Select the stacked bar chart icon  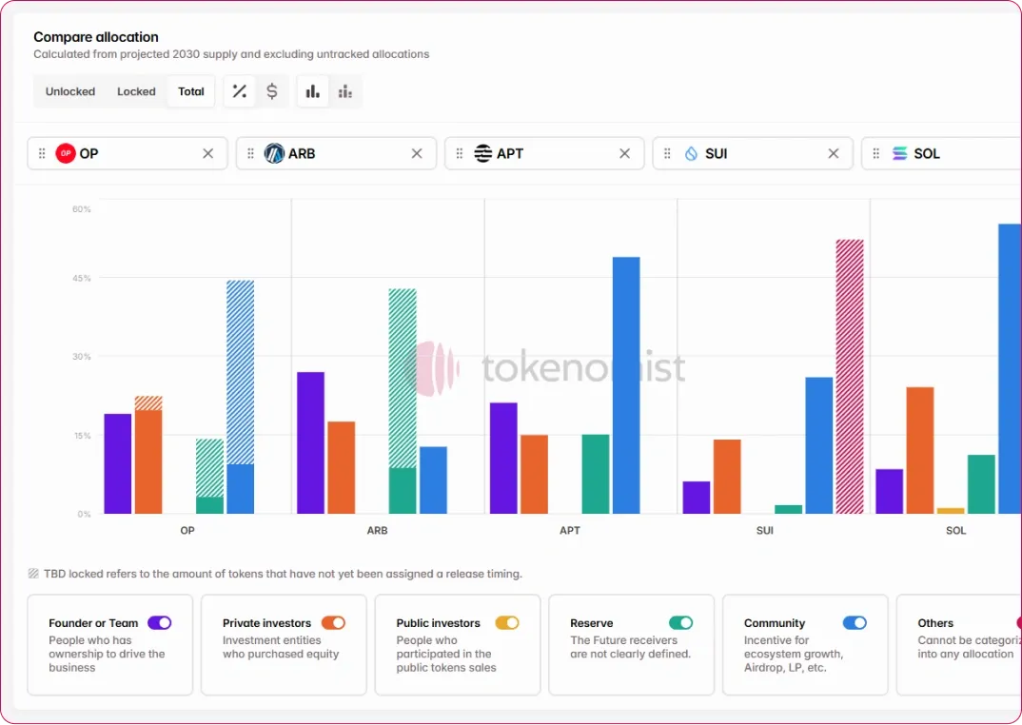point(345,91)
